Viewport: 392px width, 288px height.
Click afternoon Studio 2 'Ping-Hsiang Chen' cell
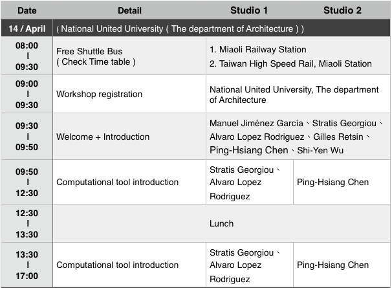tap(342, 265)
